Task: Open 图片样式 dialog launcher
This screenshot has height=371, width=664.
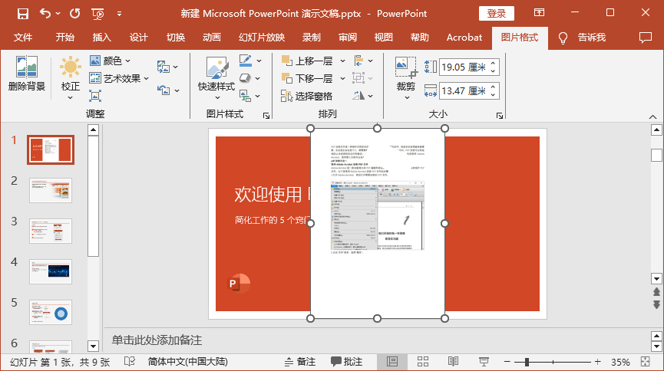Action: [266, 116]
